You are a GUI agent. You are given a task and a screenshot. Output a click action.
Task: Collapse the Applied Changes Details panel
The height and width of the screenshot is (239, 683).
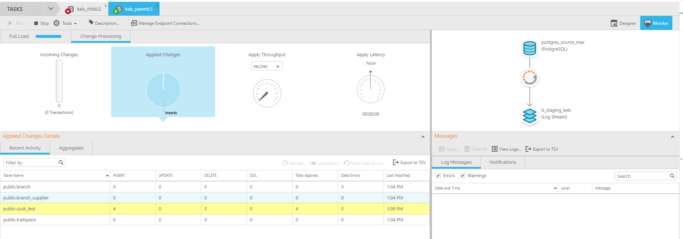click(423, 137)
